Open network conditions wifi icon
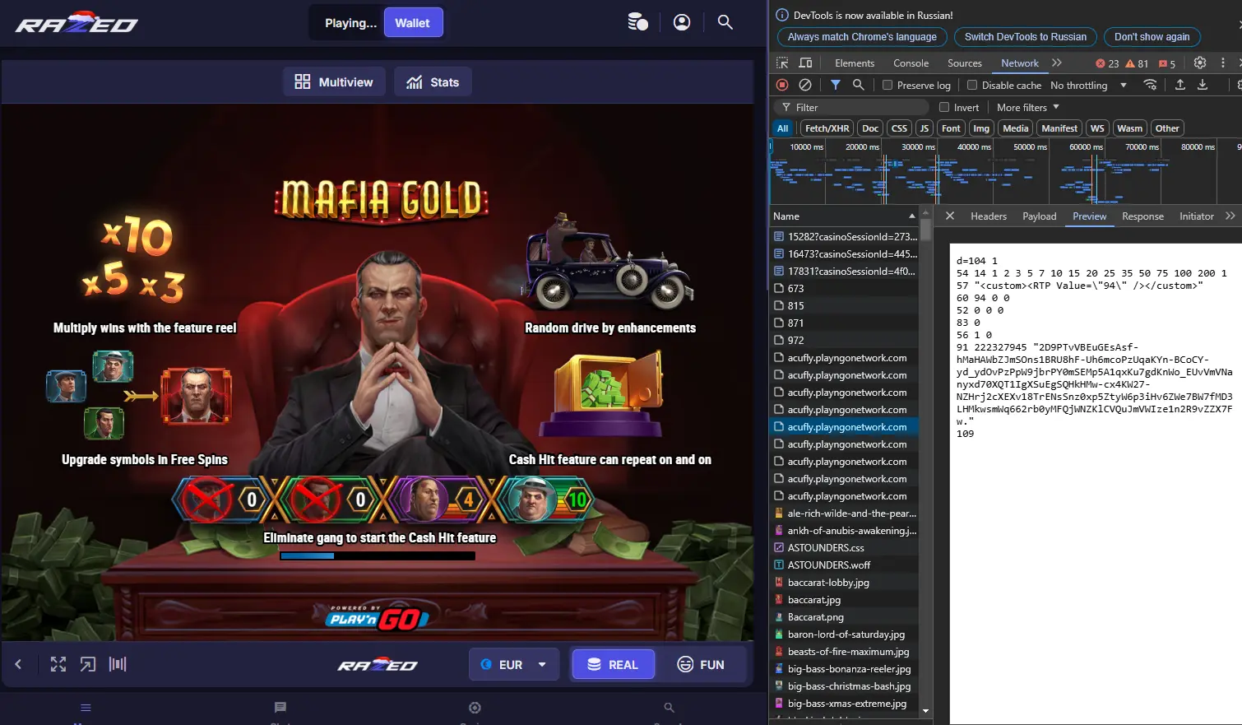1242x725 pixels. tap(1150, 85)
